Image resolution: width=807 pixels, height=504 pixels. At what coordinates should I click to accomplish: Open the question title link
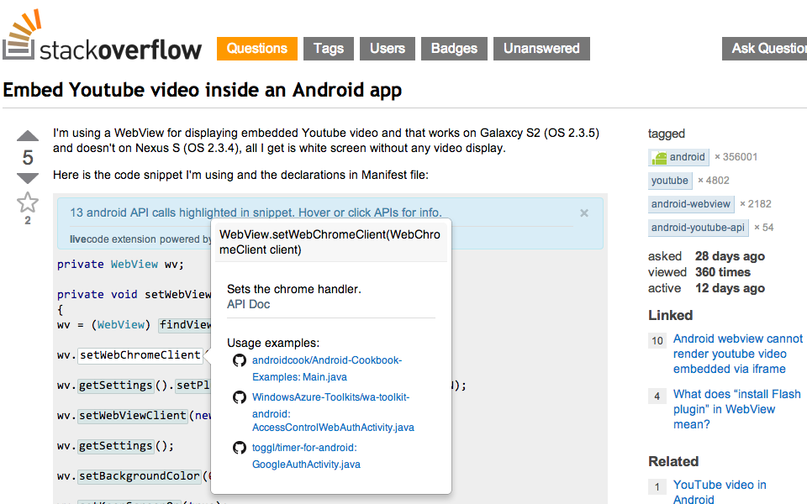pos(203,90)
